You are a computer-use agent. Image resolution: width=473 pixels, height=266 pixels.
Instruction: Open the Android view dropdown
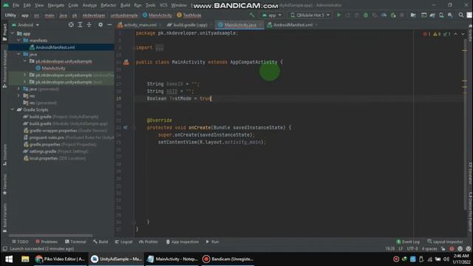[x=26, y=25]
